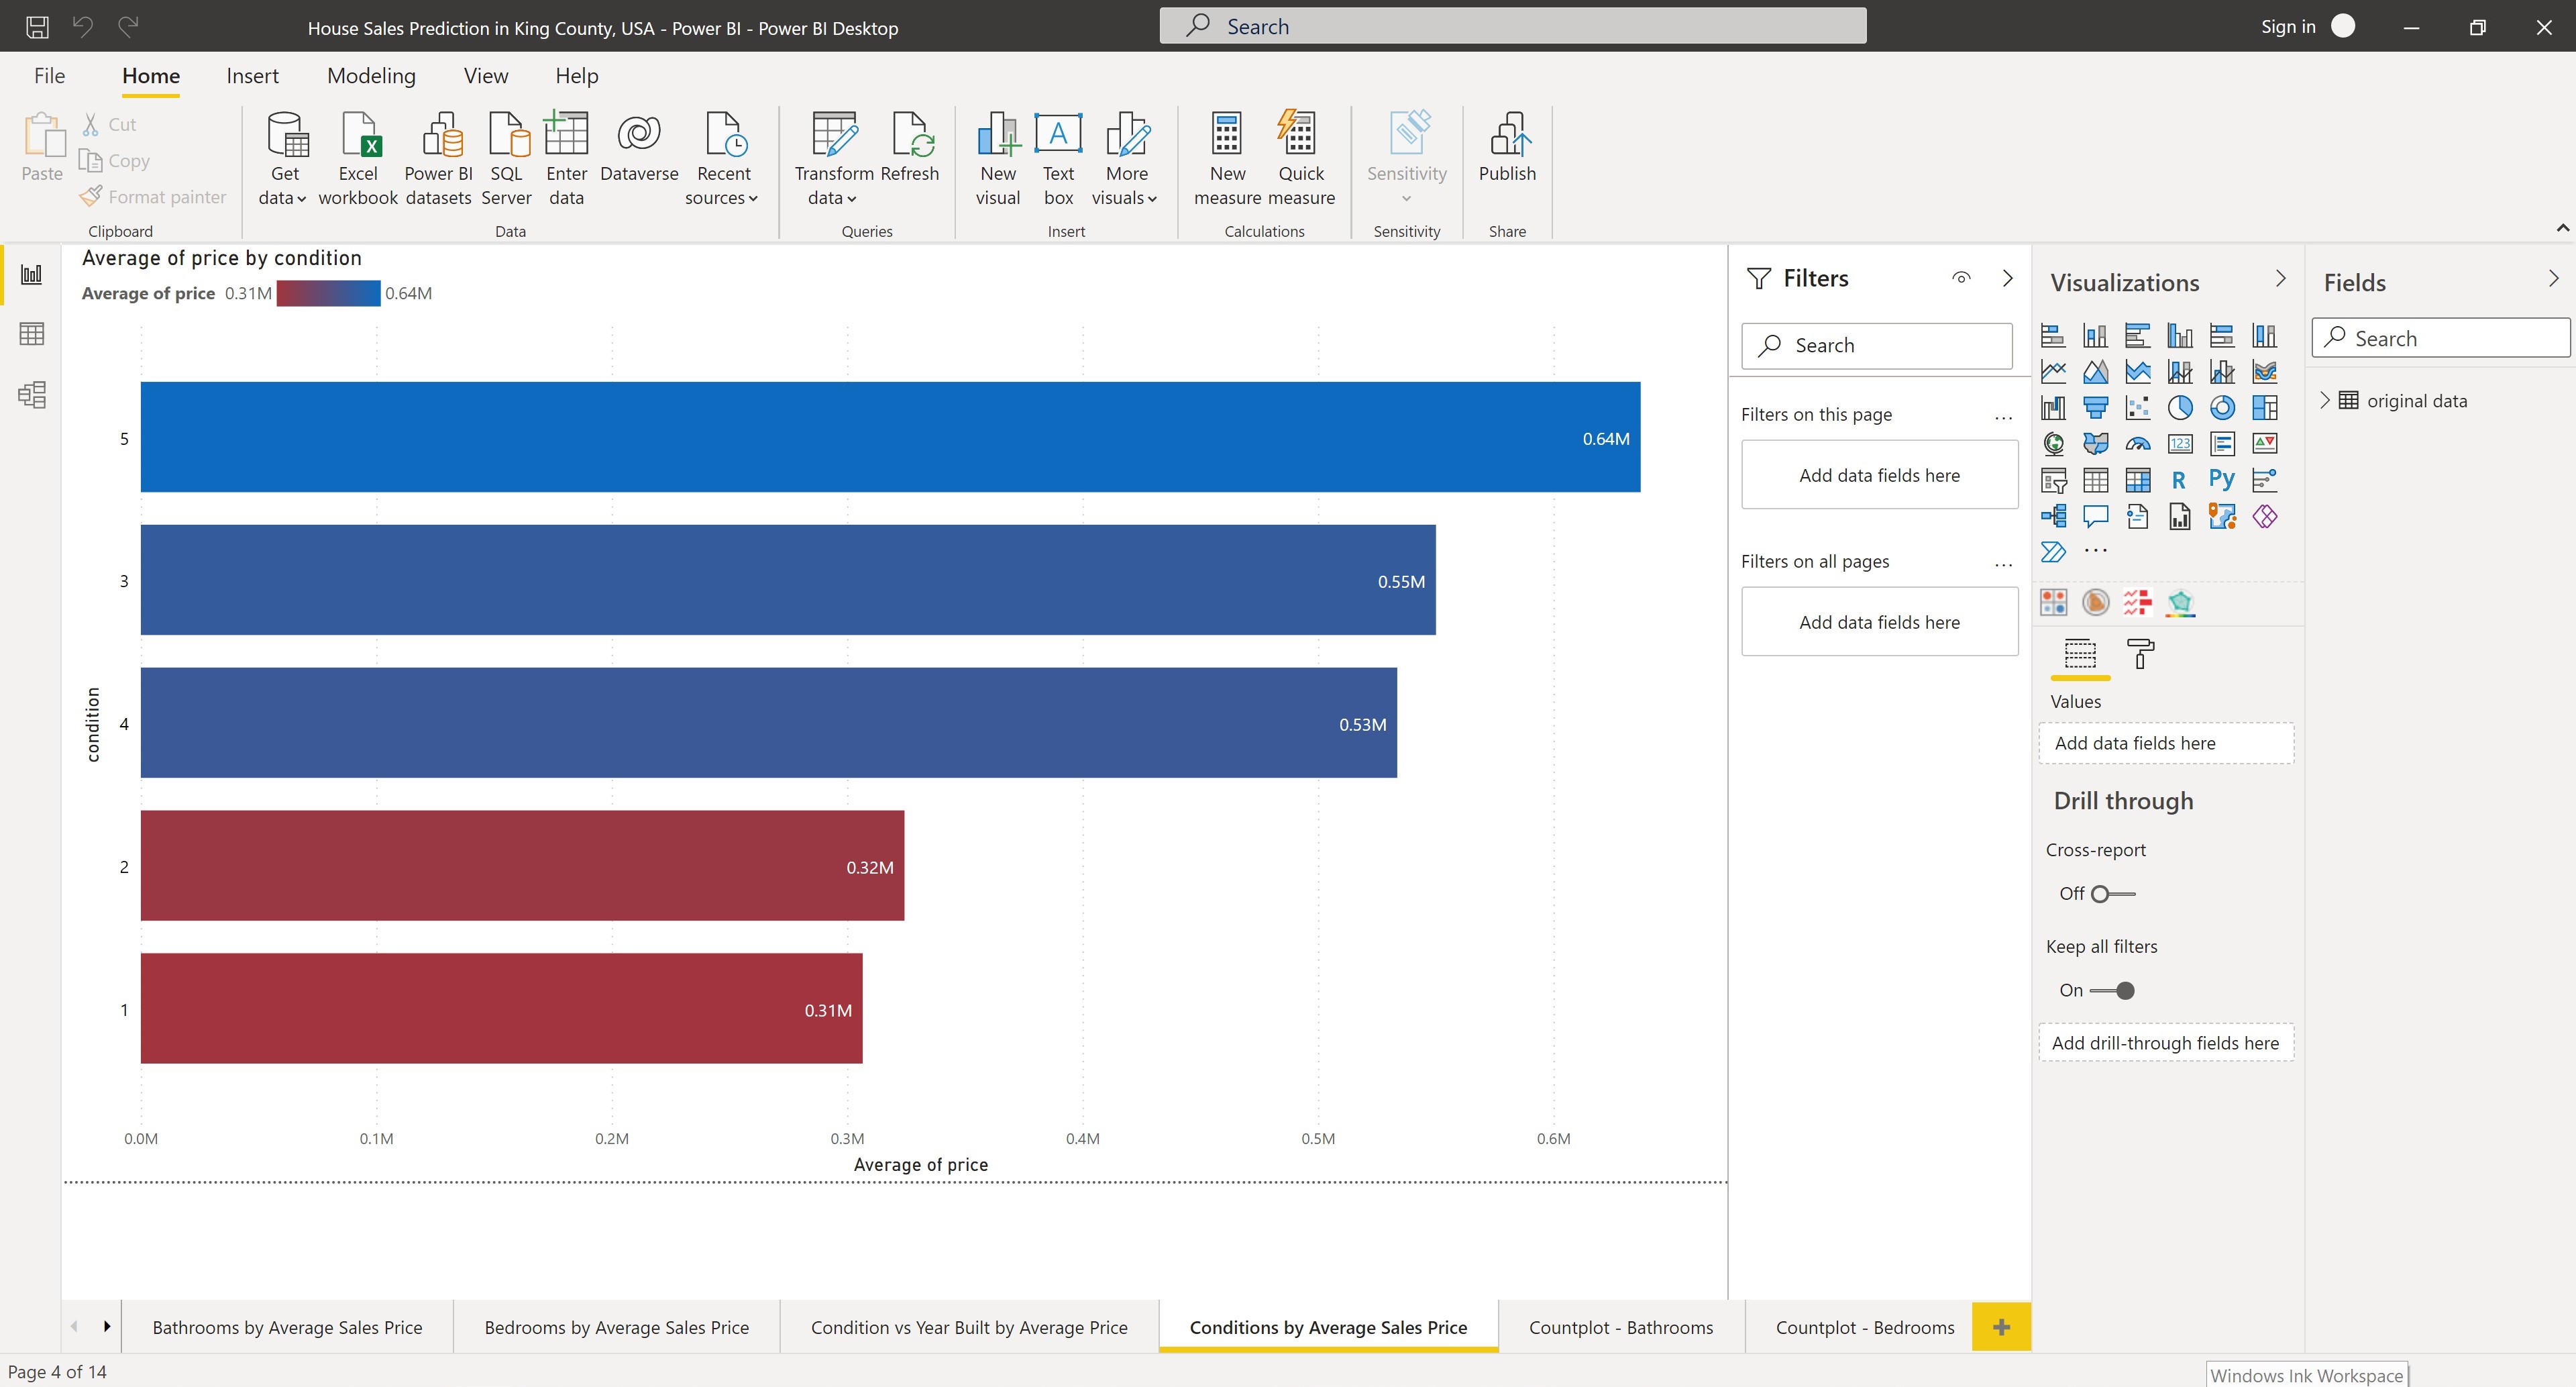2576x1387 pixels.
Task: Expand the original data table
Action: coord(2325,400)
